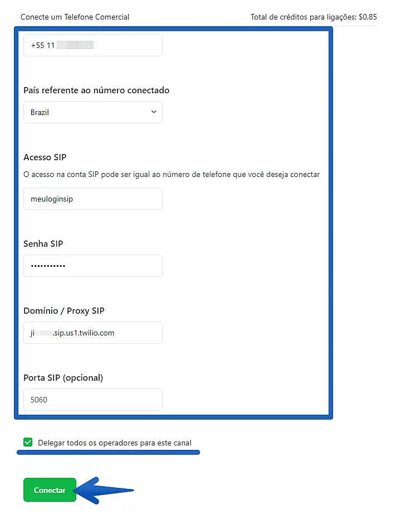
Task: Click the 'Total de créditos para ligações' text
Action: point(303,17)
